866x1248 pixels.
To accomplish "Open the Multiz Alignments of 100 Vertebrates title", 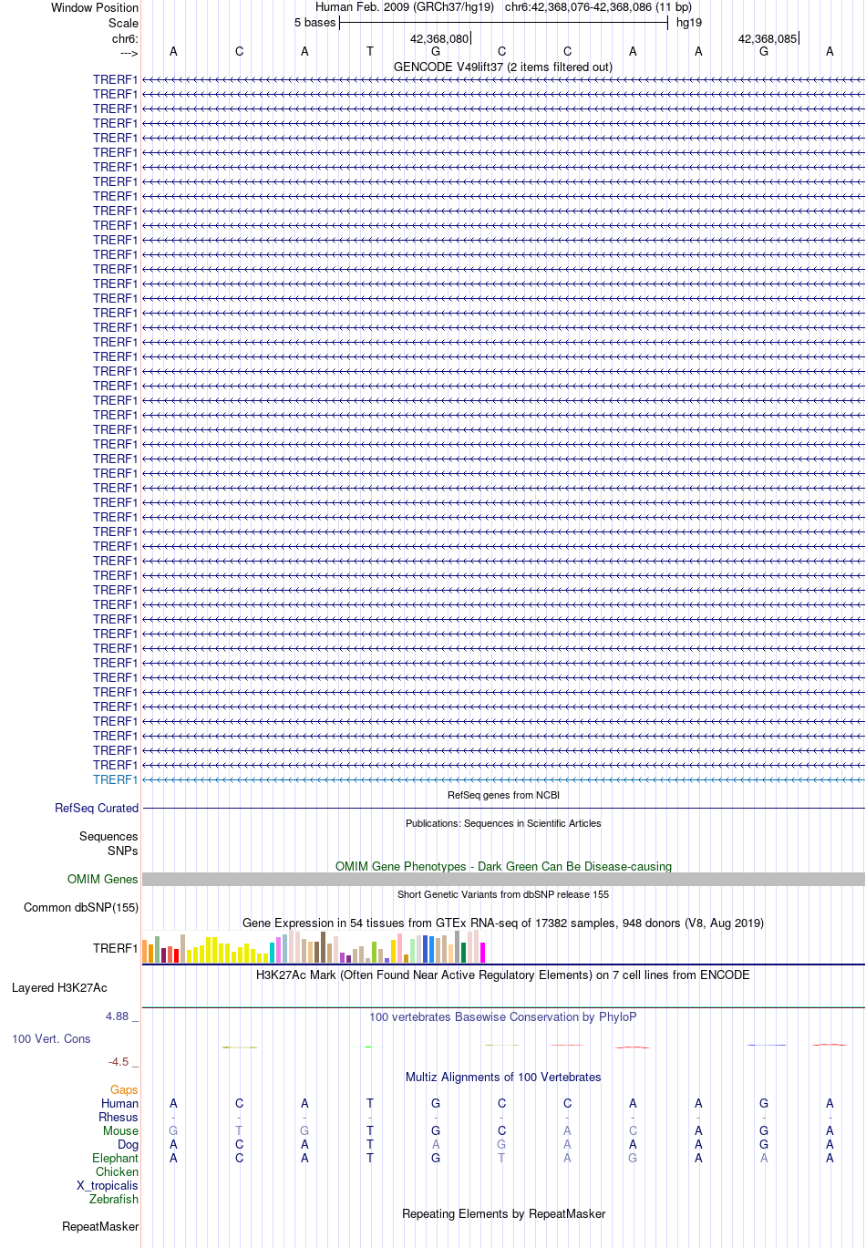I will click(x=503, y=1077).
